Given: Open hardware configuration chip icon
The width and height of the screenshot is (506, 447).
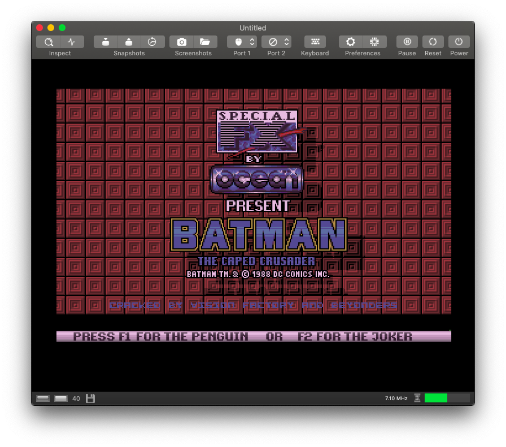Looking at the screenshot, I should 374,42.
